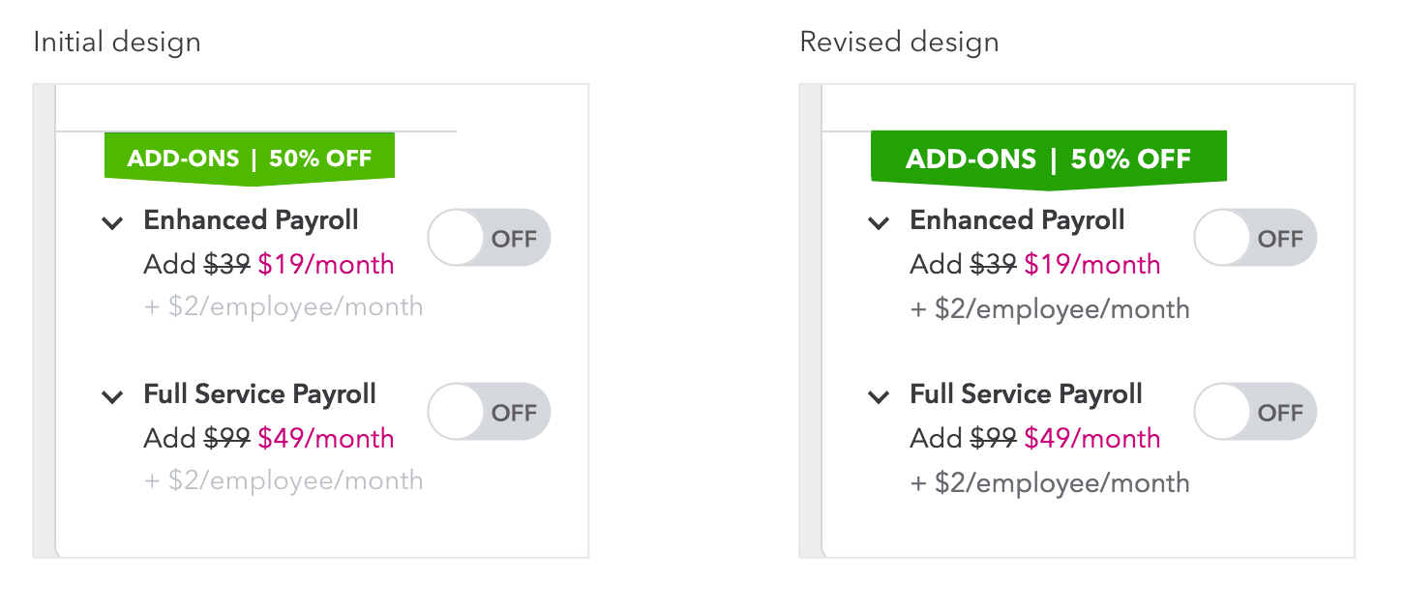Select Enhanced Payroll title in revised design
This screenshot has height=609, width=1404.
point(1017,220)
